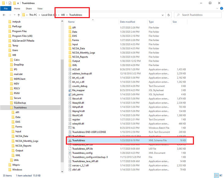
Task: Open the View ribbon tab
Action: (40, 9)
